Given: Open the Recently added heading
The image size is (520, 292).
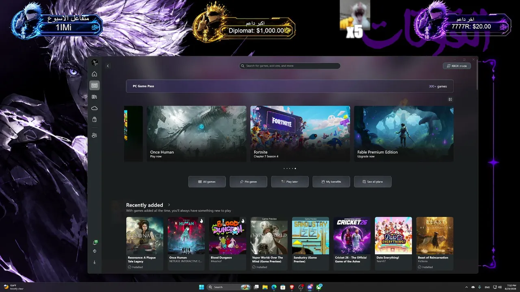Looking at the screenshot, I should point(145,205).
